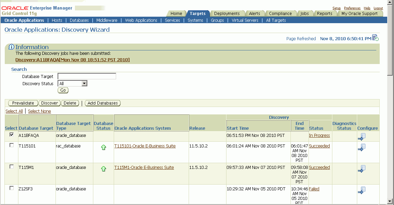The height and width of the screenshot is (205, 394).
Task: Click the Add Databases button
Action: [103, 103]
